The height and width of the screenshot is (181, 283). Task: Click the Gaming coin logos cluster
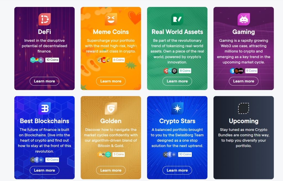tap(237, 71)
